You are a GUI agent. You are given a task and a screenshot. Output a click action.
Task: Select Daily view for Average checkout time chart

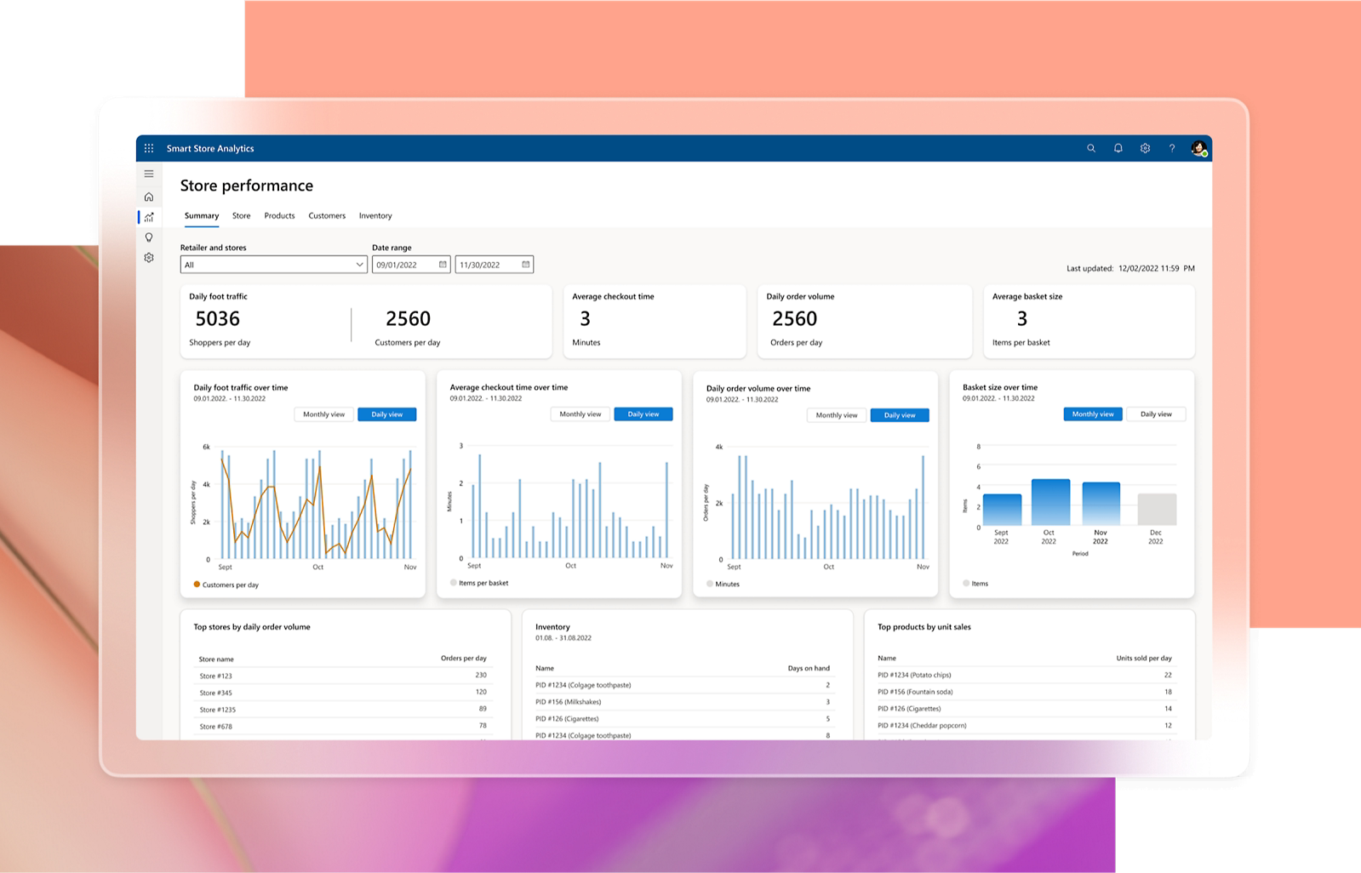pyautogui.click(x=643, y=414)
